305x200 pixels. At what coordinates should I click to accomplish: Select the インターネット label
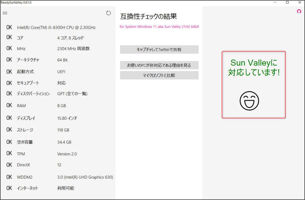[28, 188]
